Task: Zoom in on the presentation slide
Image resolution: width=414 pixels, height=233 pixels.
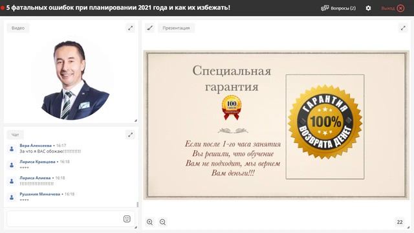Action: pyautogui.click(x=149, y=222)
